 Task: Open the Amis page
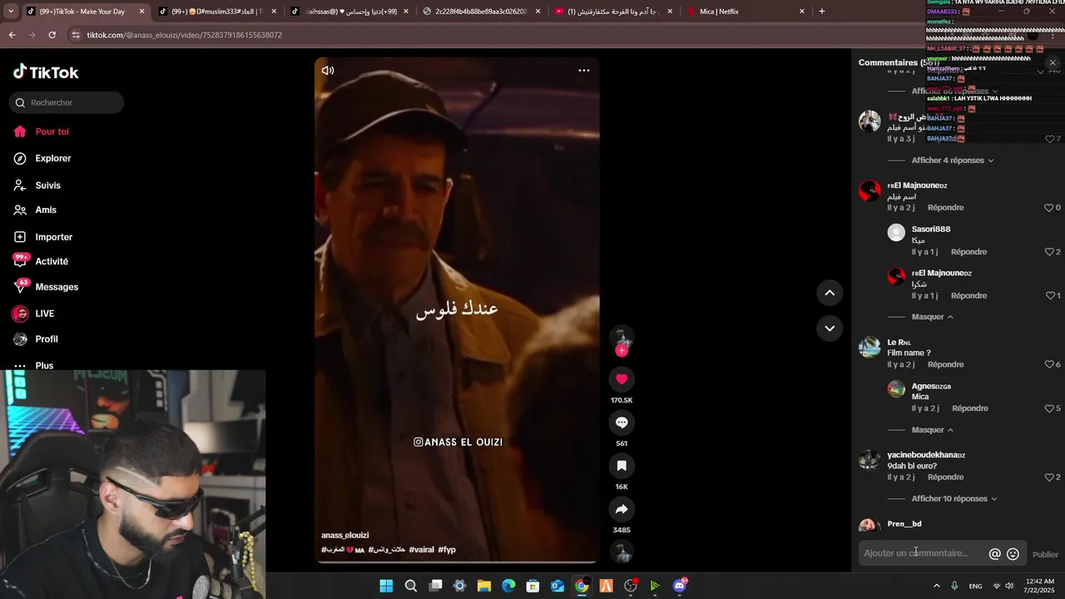(x=46, y=210)
